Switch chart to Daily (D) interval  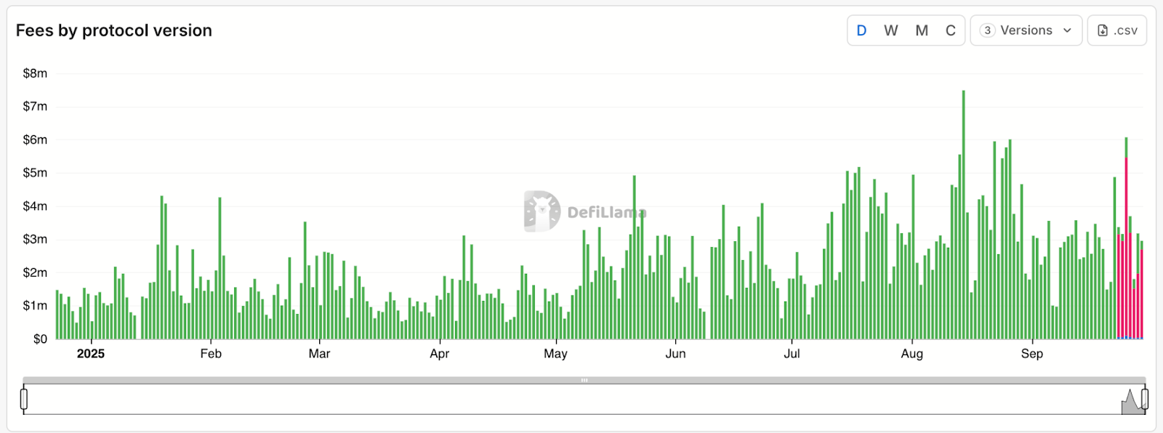pos(861,31)
